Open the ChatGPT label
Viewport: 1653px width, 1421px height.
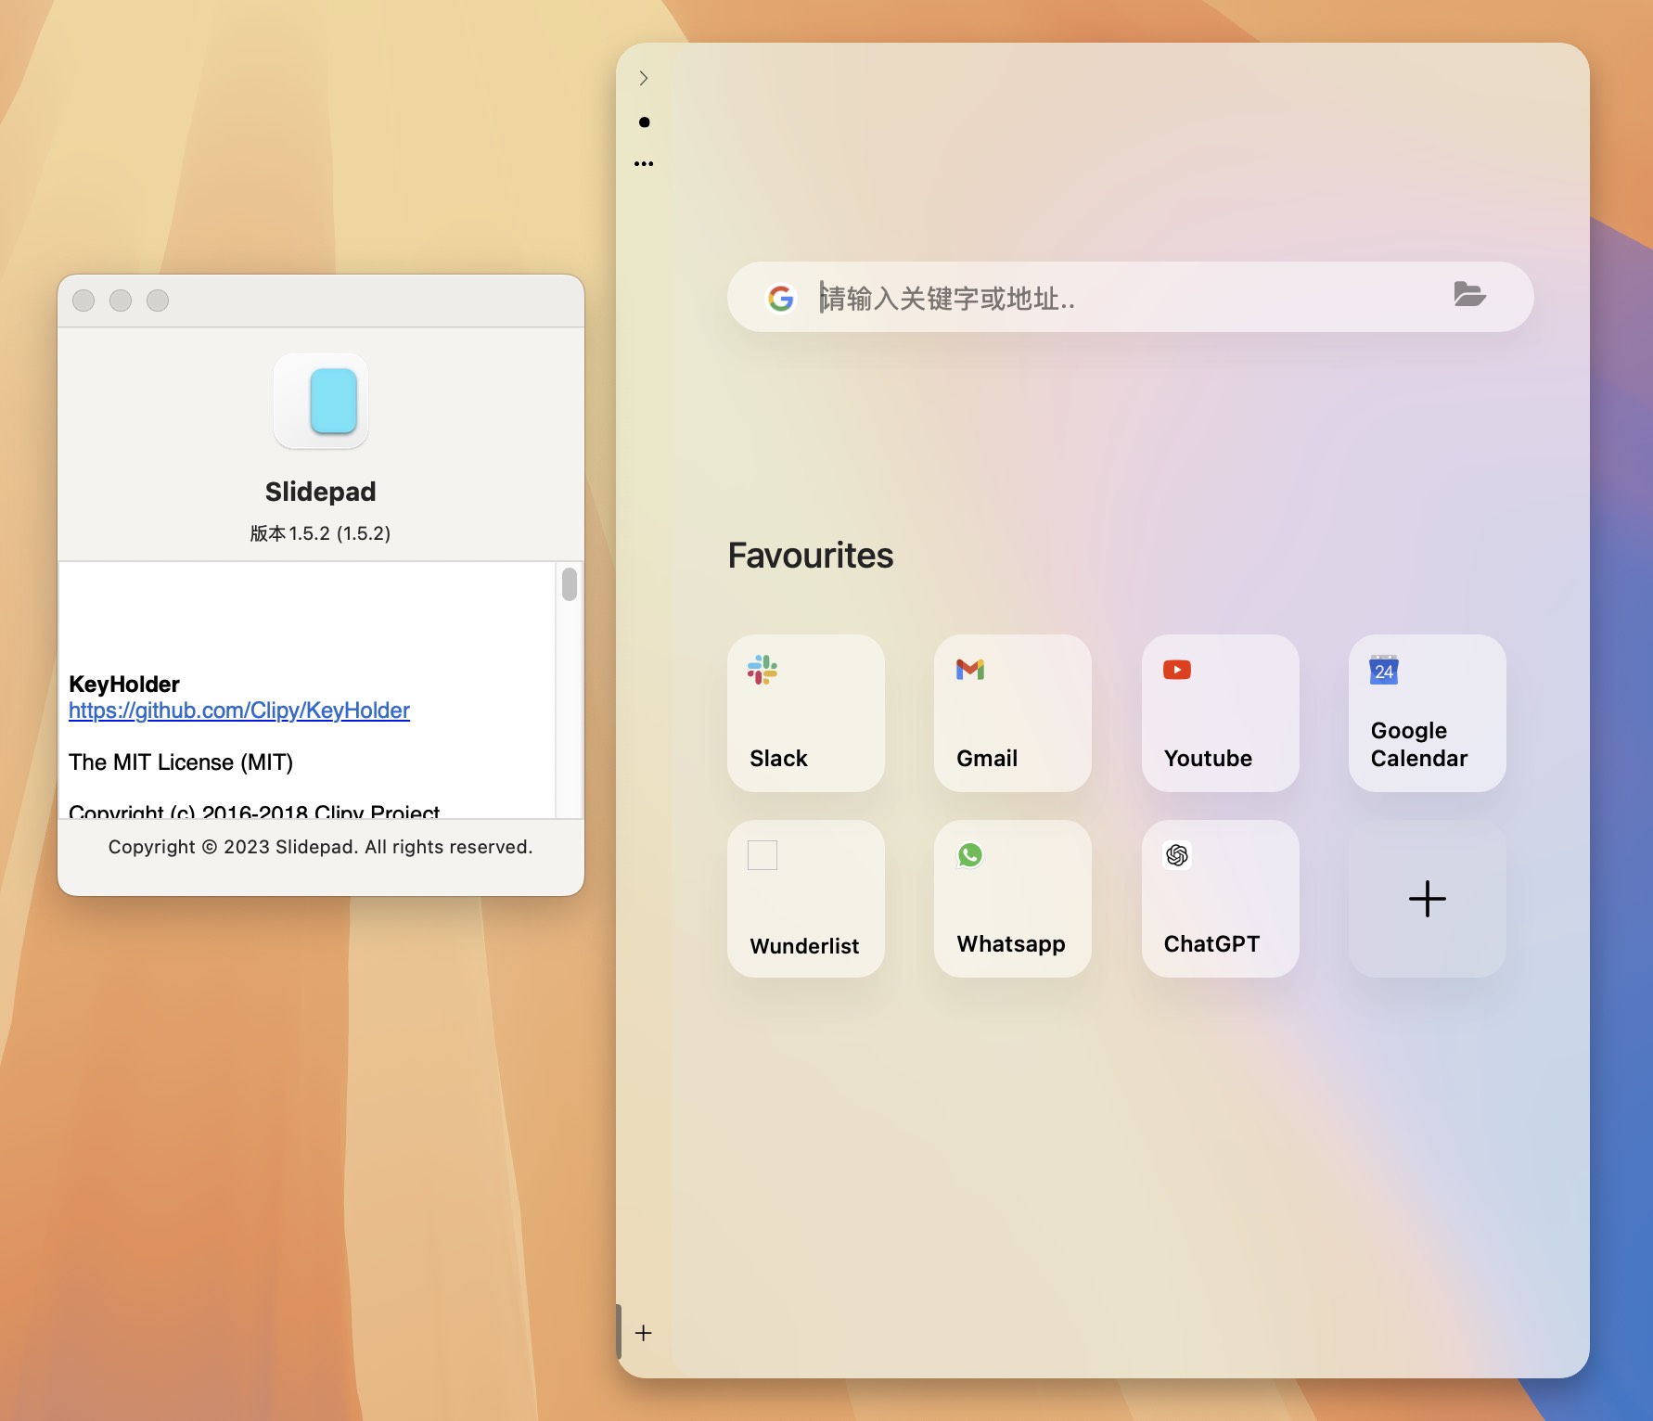(1211, 944)
